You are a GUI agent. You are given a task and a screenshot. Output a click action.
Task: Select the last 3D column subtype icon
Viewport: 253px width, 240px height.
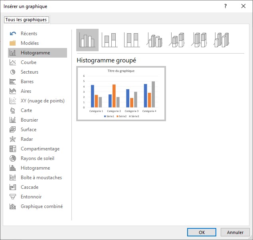(x=222, y=40)
